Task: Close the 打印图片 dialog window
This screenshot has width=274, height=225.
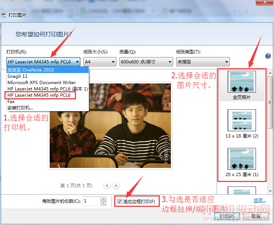Action: [x=265, y=2]
